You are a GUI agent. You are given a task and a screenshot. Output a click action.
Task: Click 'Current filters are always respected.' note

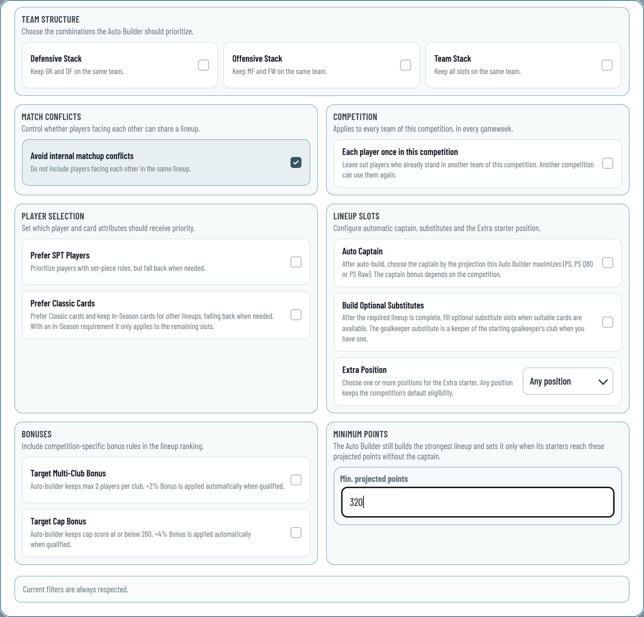pyautogui.click(x=76, y=590)
